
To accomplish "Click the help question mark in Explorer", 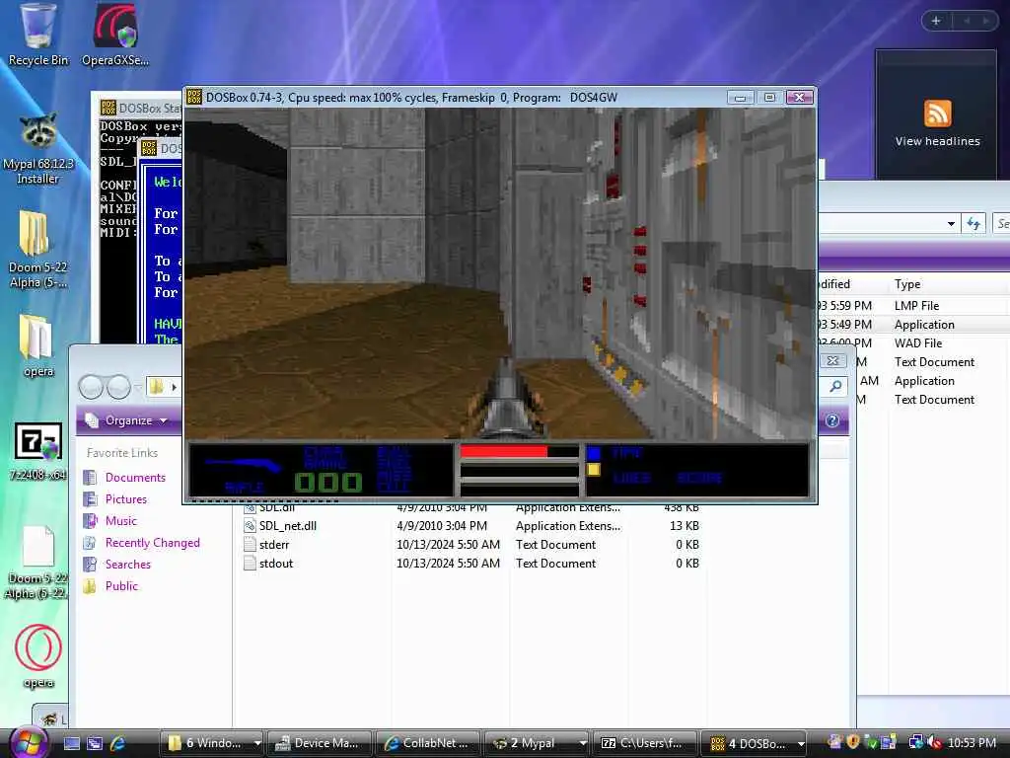I will (x=832, y=420).
